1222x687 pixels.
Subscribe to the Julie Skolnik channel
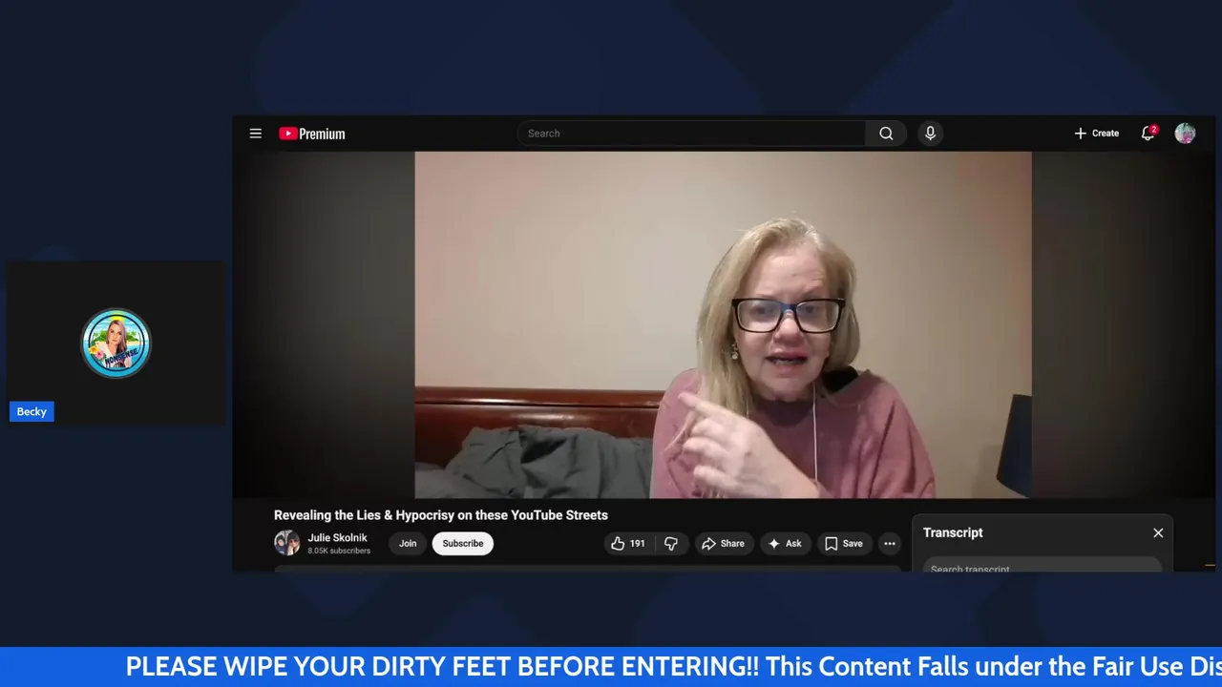click(x=463, y=543)
